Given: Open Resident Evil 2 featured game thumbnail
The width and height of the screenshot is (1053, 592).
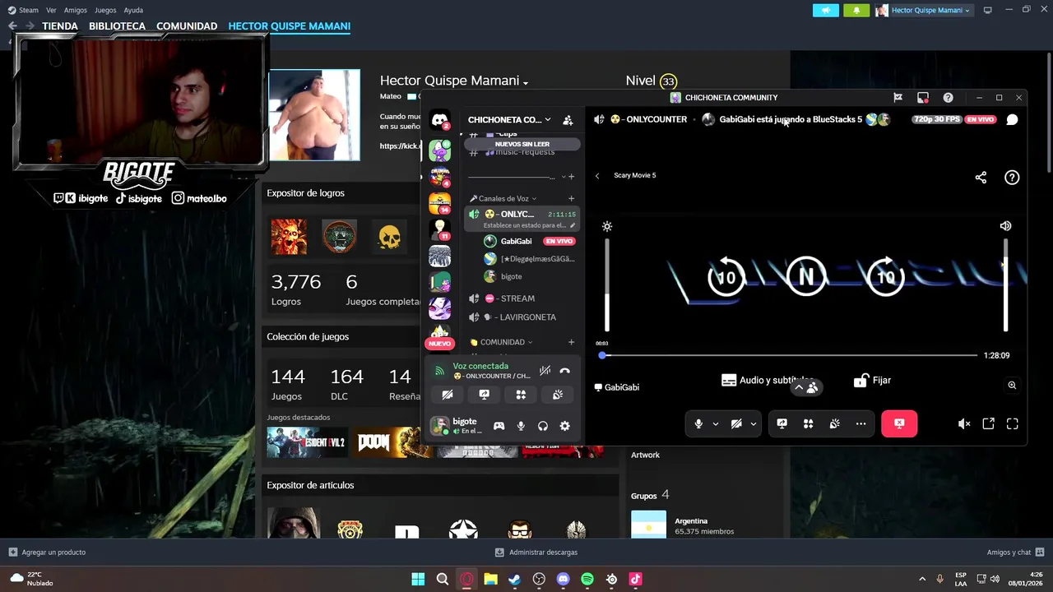Looking at the screenshot, I should pyautogui.click(x=307, y=442).
